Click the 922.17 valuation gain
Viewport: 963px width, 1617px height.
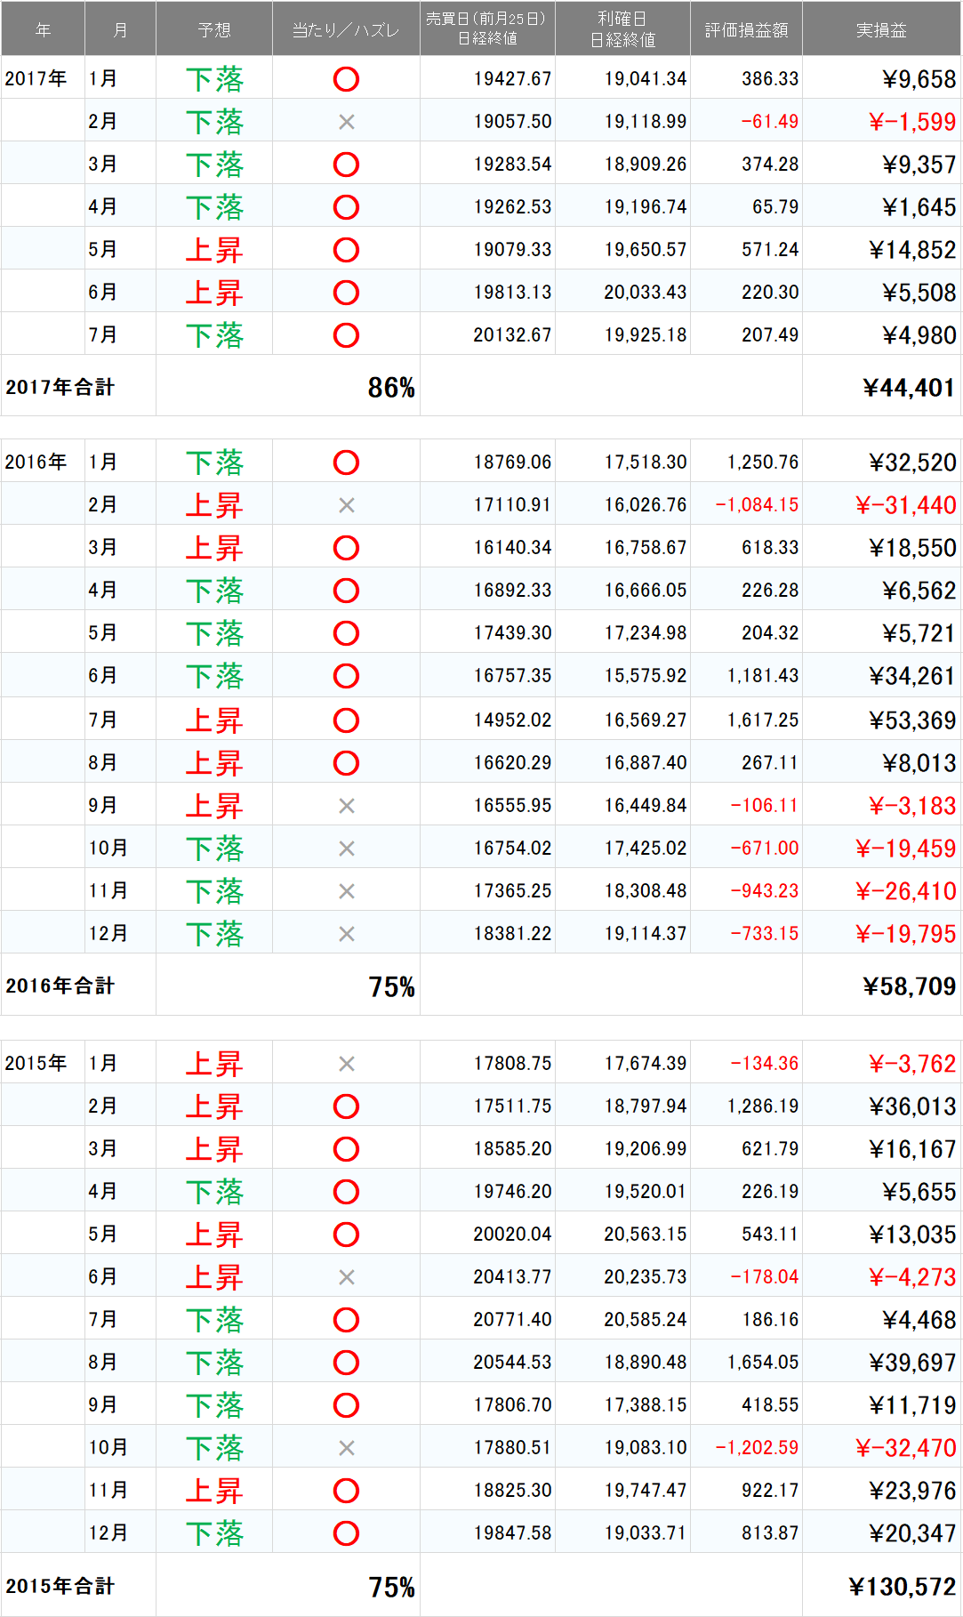point(770,1491)
